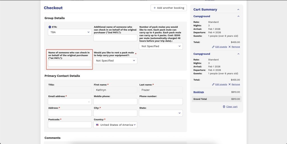Screen dimensions: 287x144
Task: Click the second Remove link
Action: coord(235,84)
